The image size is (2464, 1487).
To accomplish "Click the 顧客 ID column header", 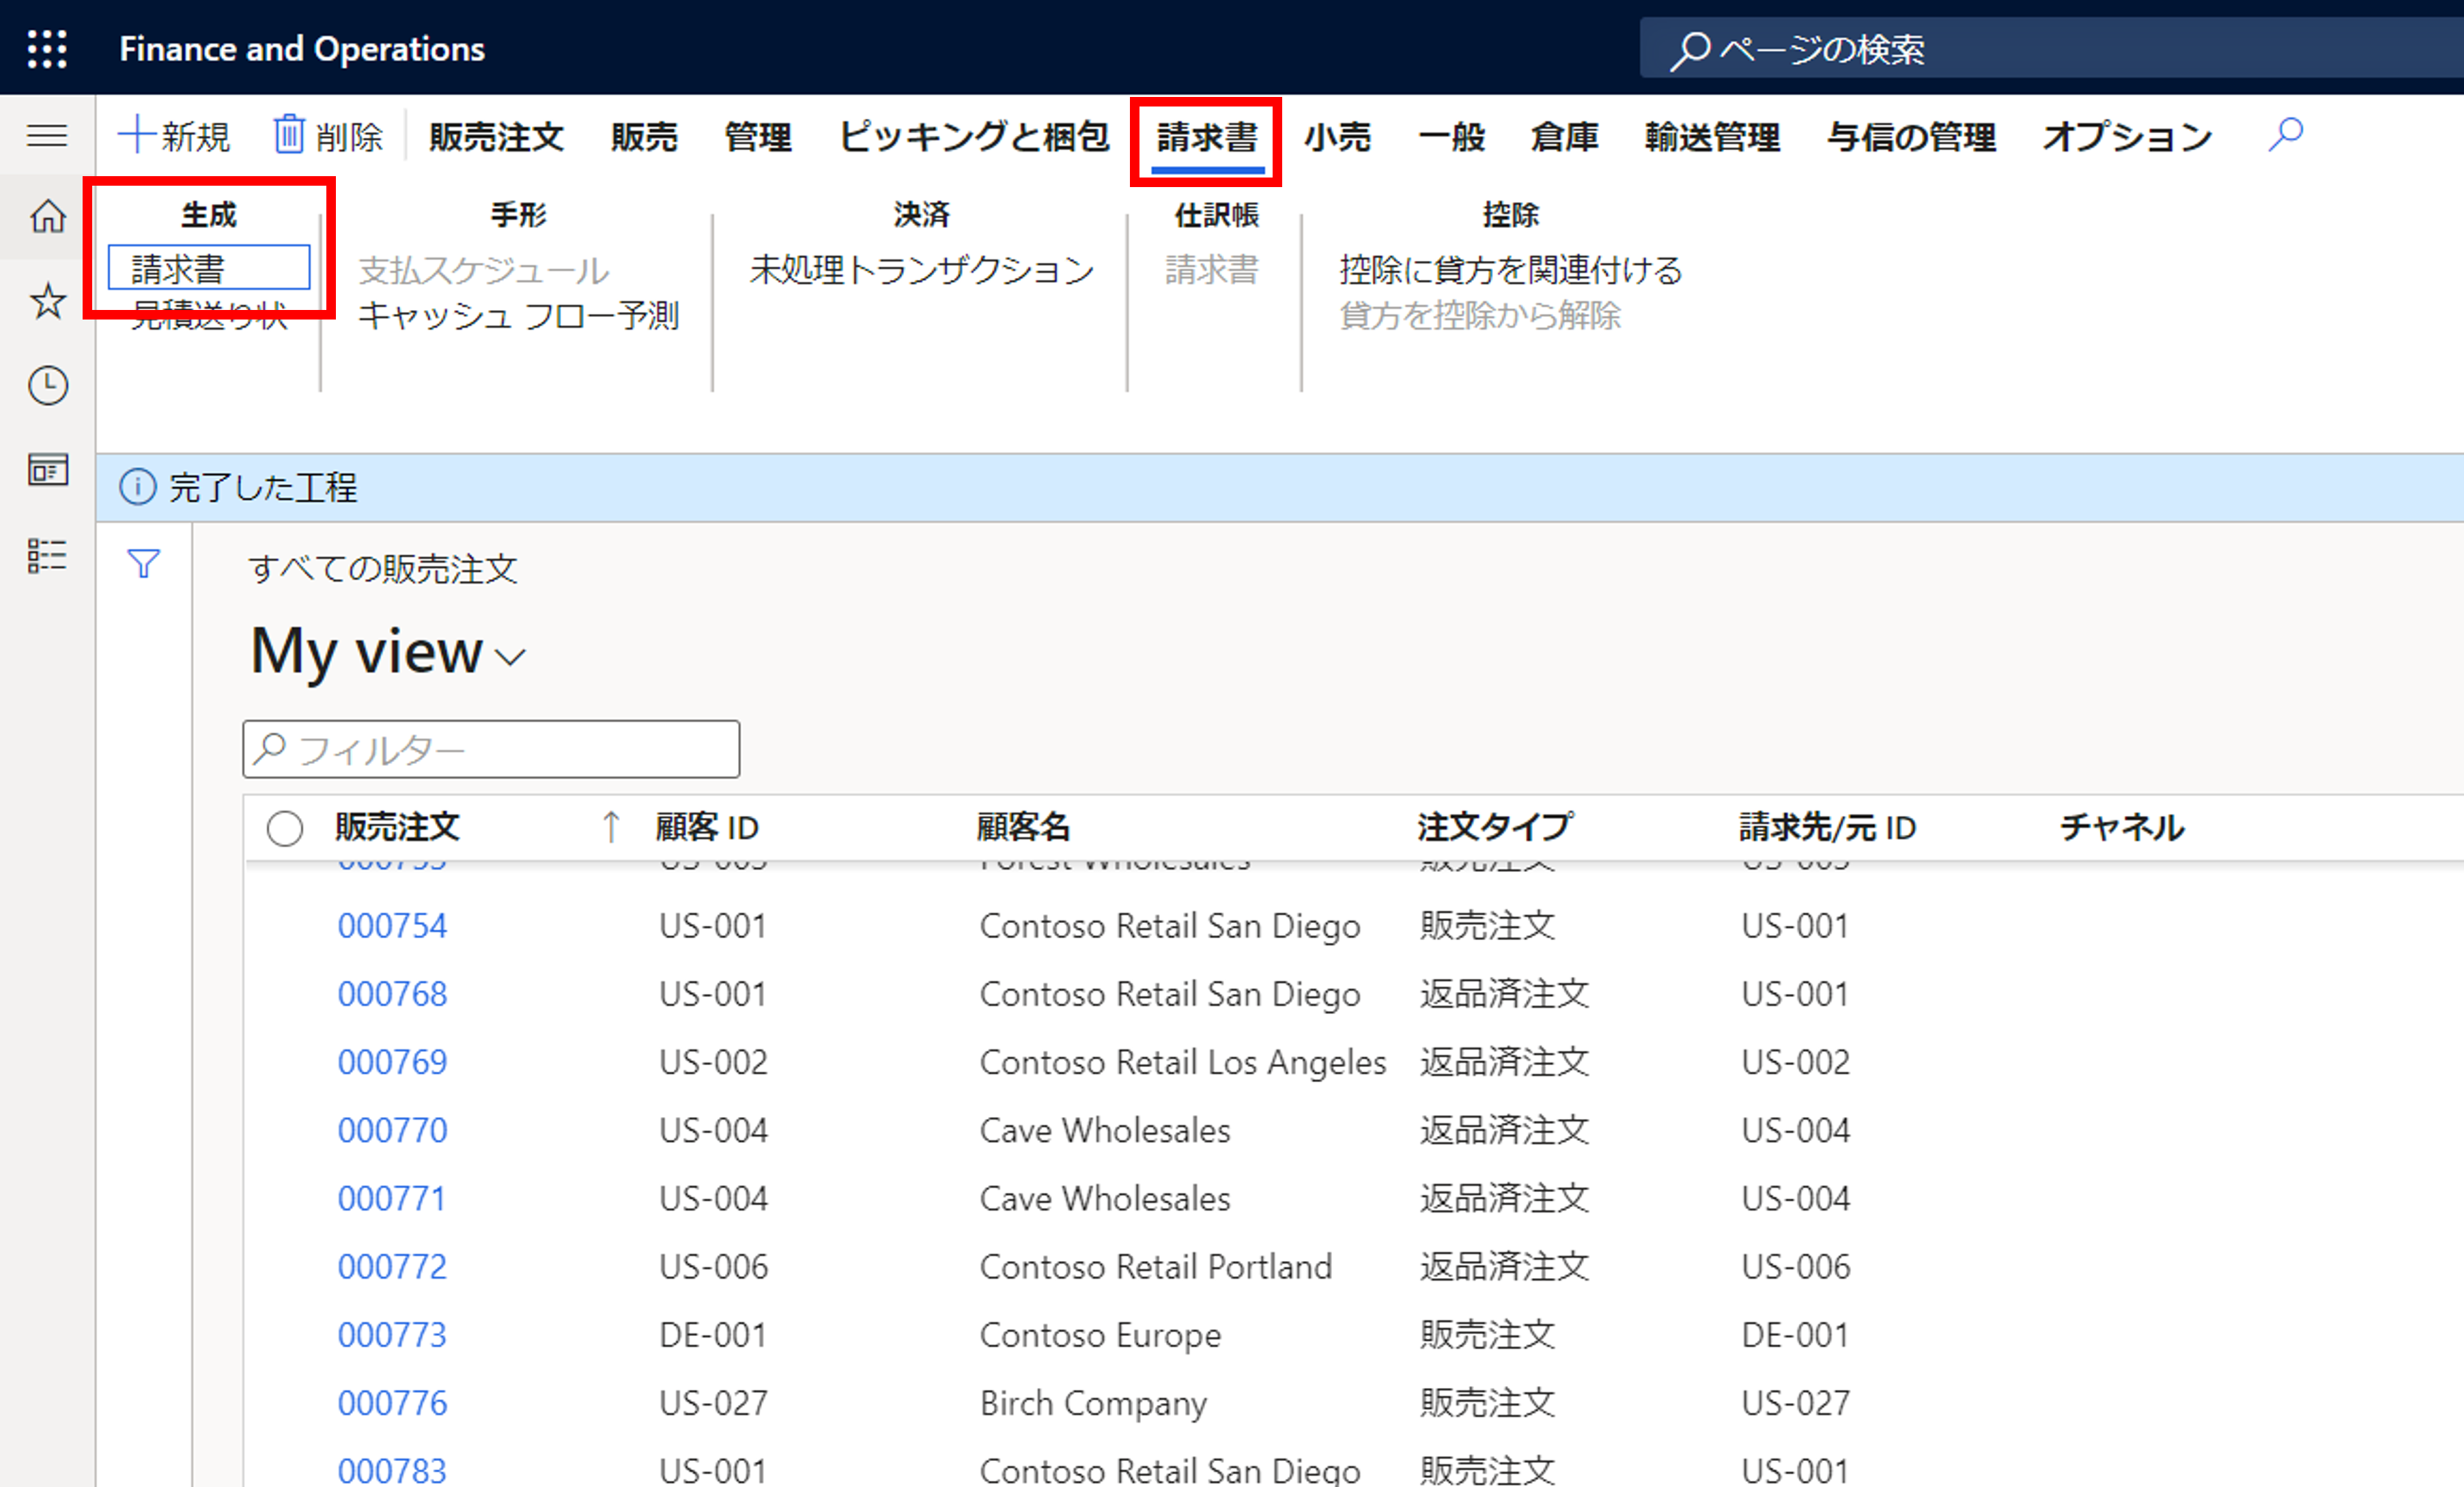I will [x=707, y=827].
